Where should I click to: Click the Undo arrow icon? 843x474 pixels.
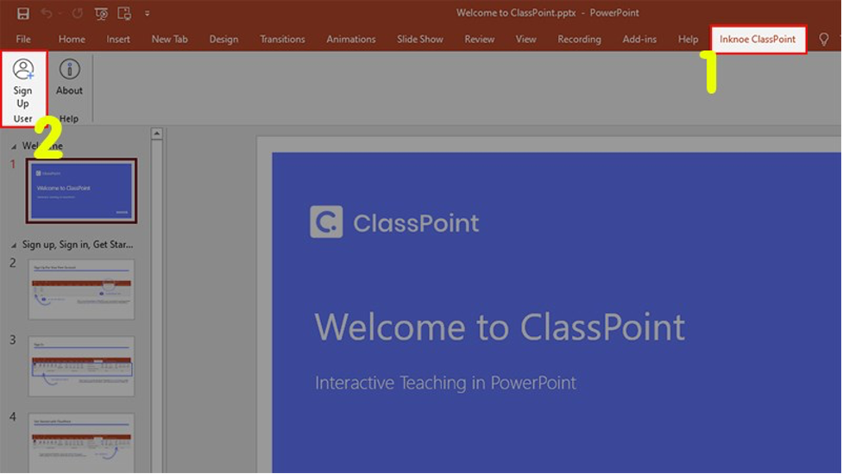coord(48,14)
